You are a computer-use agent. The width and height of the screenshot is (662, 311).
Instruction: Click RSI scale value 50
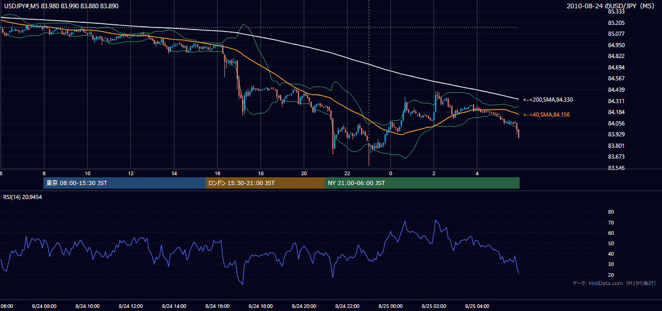click(611, 243)
